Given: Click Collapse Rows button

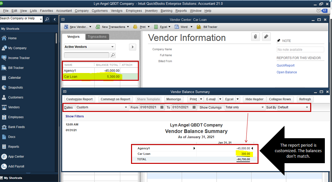Looking at the screenshot, I should [280, 99].
